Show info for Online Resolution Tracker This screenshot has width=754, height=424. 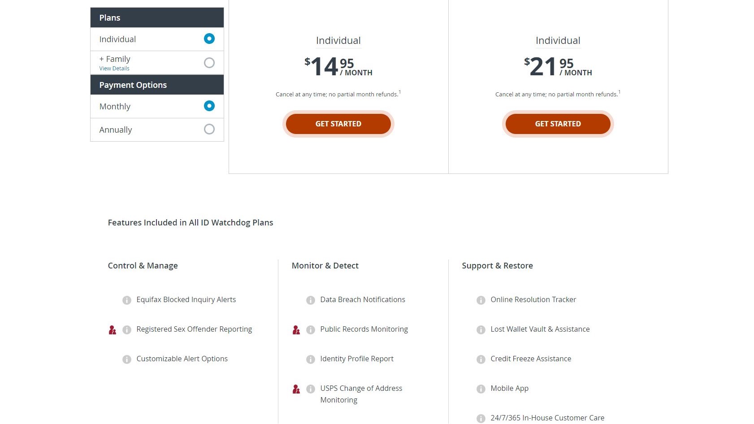(x=481, y=300)
